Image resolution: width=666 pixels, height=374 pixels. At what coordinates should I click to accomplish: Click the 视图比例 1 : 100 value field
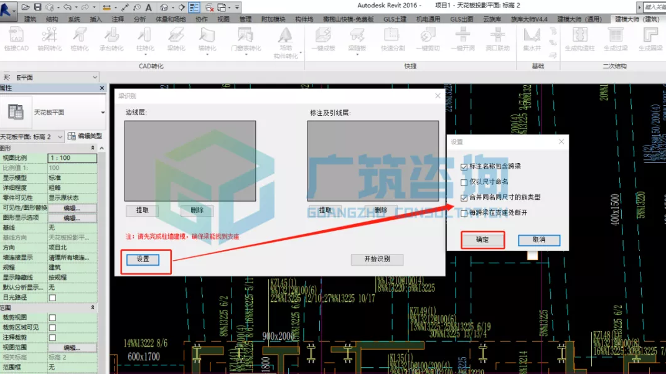coord(72,158)
